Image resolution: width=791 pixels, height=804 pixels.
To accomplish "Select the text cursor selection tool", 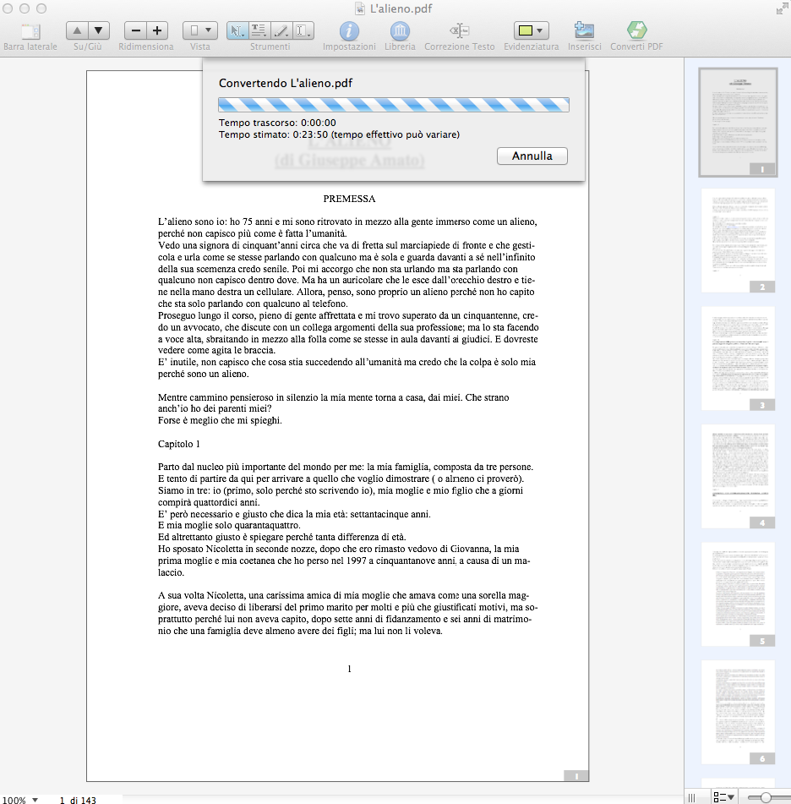I will [303, 30].
